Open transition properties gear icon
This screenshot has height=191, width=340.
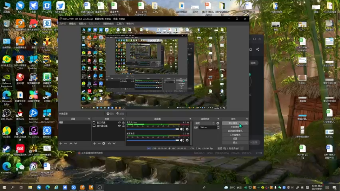click(x=218, y=123)
